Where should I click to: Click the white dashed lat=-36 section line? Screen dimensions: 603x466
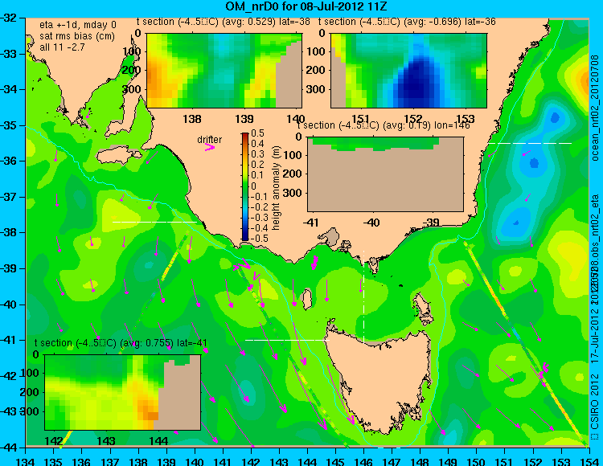530,143
